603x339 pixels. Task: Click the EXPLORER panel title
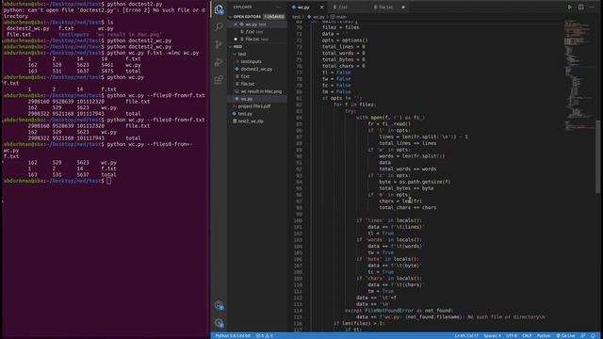click(x=243, y=7)
